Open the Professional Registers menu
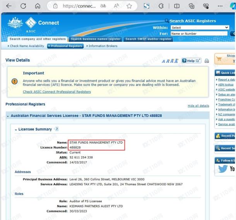This screenshot has width=236, height=220. pyautogui.click(x=65, y=46)
